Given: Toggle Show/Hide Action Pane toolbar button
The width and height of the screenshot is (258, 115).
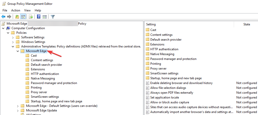Looking at the screenshot, I should click(45, 17).
